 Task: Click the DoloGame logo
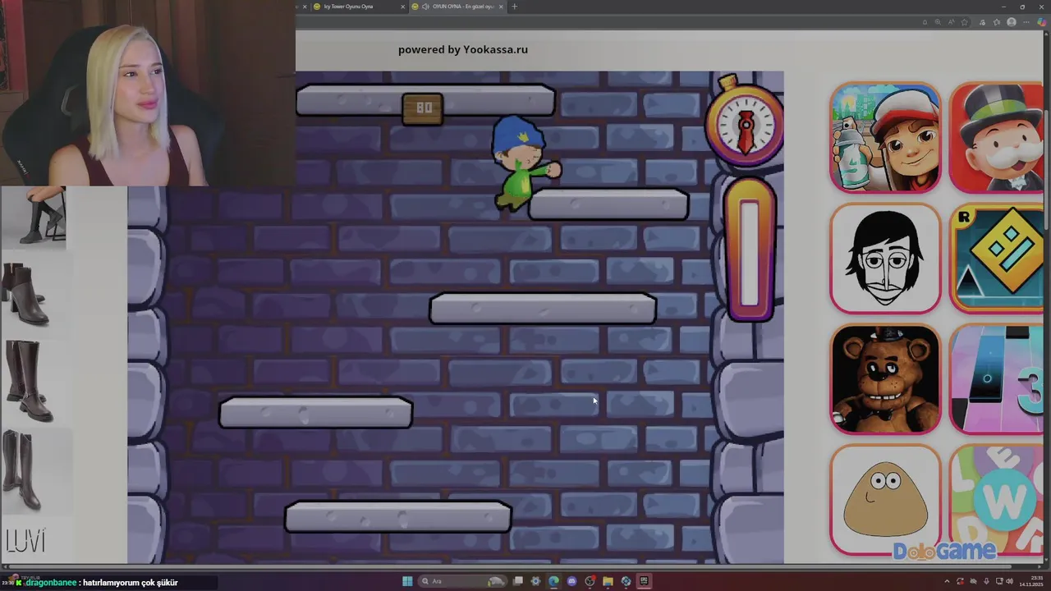pos(944,551)
